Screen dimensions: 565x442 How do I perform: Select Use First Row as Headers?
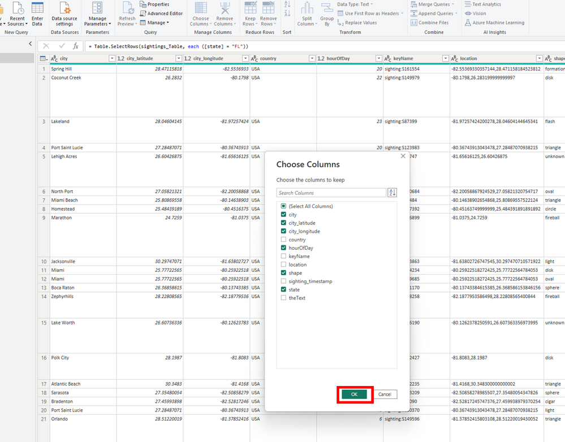pyautogui.click(x=370, y=14)
